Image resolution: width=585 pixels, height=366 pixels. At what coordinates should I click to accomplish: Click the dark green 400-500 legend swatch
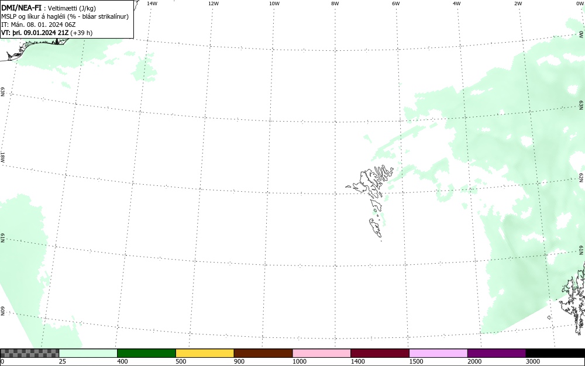coord(146,353)
